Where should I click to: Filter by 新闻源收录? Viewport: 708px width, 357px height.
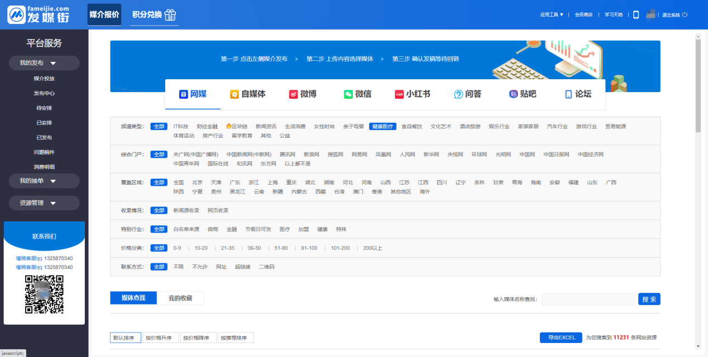pos(186,210)
